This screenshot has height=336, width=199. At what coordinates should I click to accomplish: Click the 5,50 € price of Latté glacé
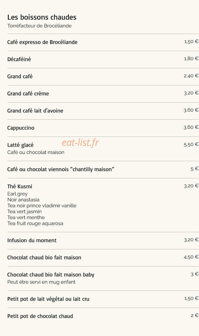[x=191, y=145]
